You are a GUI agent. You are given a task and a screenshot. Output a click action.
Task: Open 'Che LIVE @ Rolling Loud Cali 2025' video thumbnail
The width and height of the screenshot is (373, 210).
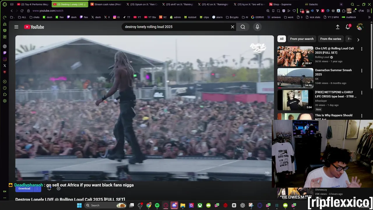point(295,56)
